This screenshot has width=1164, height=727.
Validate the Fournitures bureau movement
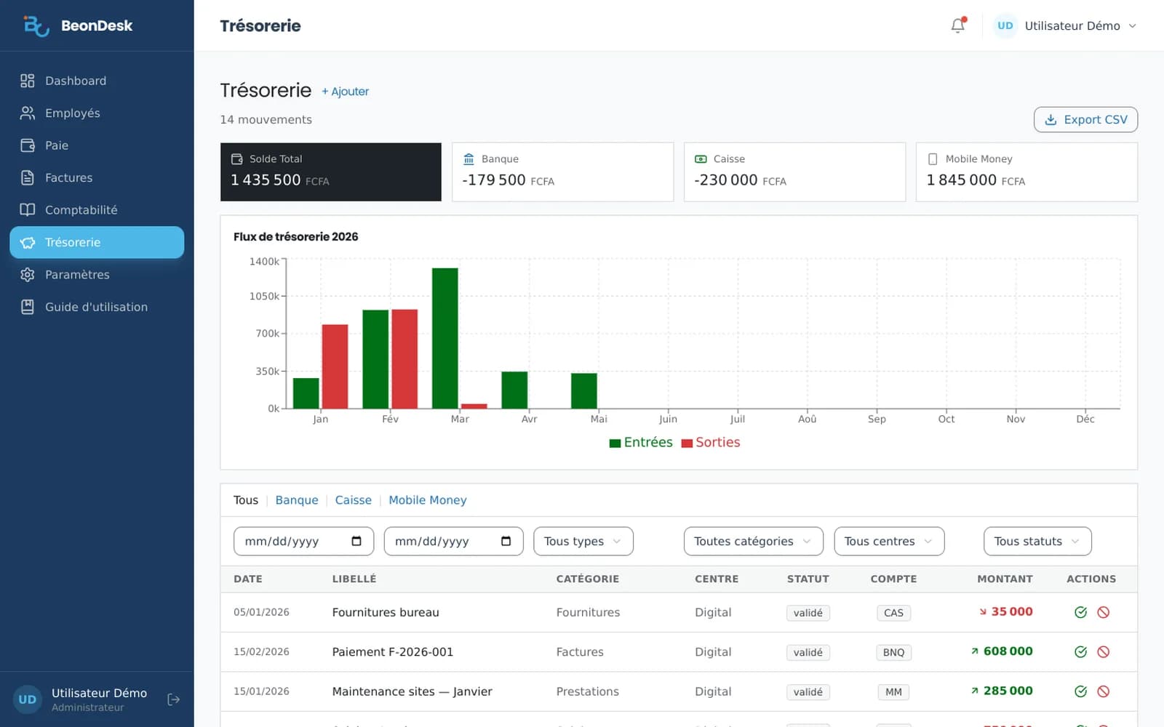(1080, 612)
